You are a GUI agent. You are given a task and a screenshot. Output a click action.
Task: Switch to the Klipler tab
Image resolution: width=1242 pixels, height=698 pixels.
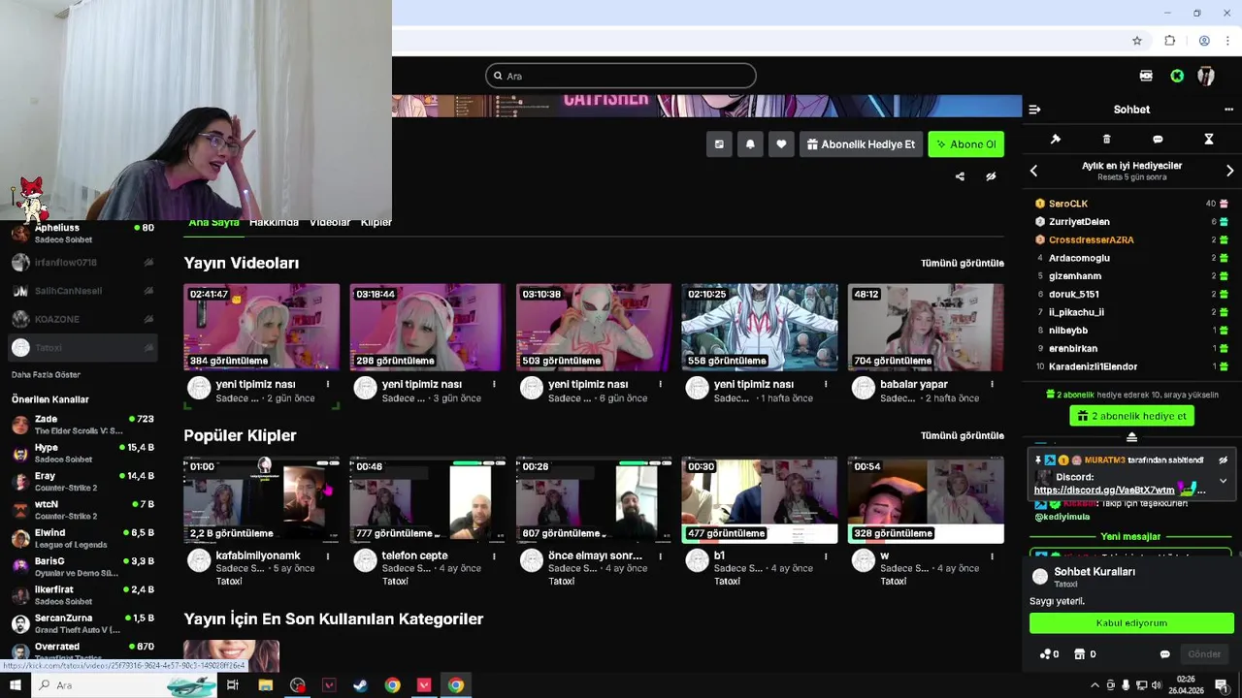coord(376,223)
